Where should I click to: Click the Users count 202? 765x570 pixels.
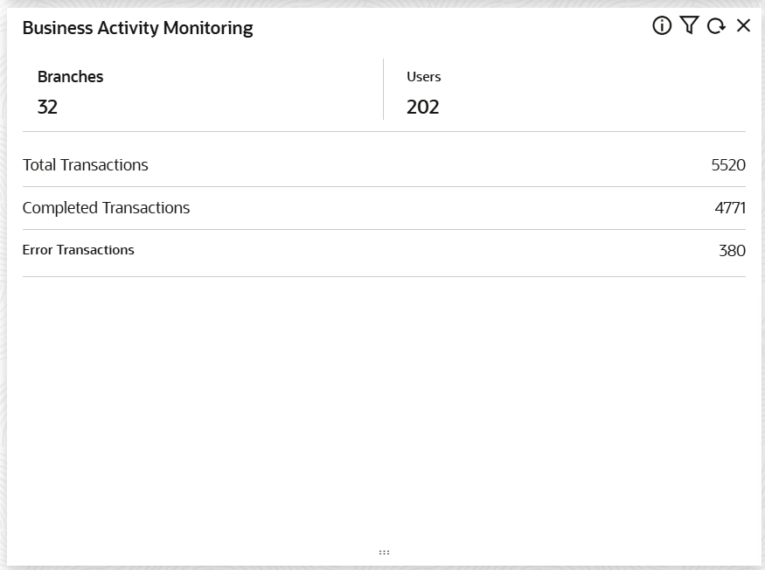point(422,108)
